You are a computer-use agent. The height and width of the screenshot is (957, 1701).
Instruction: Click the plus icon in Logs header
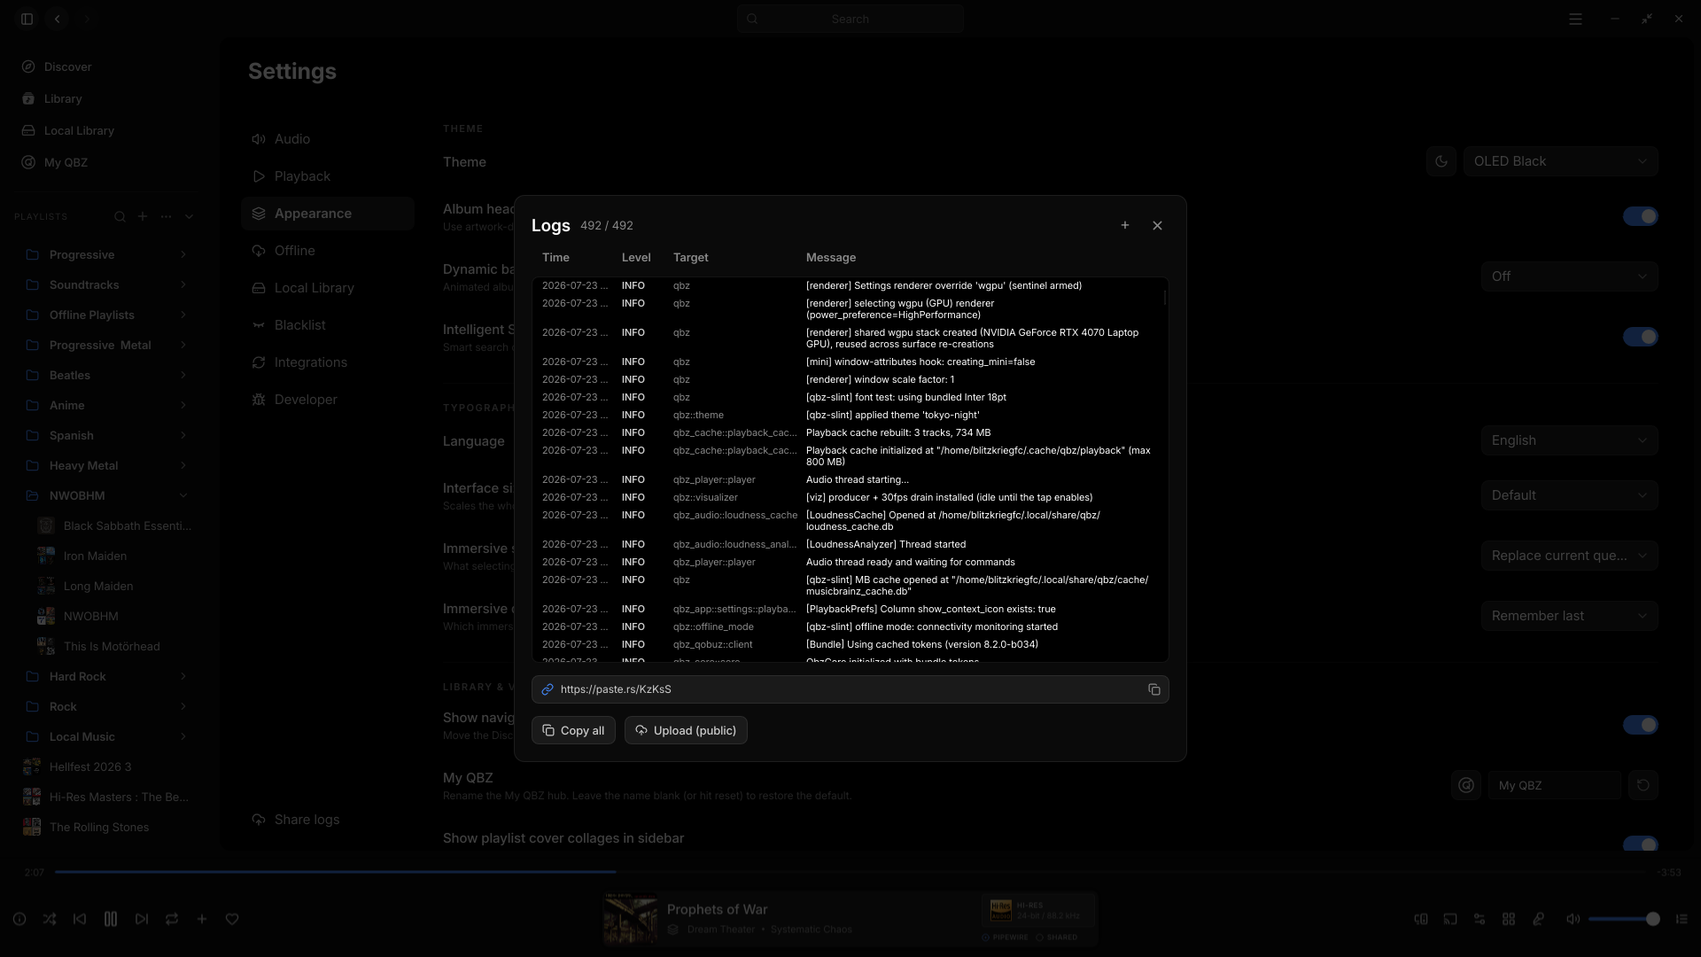[x=1125, y=225]
